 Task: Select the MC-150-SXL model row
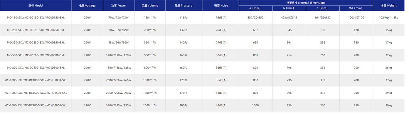click(x=202, y=17)
